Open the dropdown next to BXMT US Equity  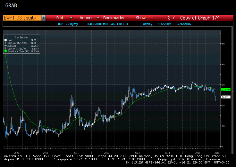point(43,18)
